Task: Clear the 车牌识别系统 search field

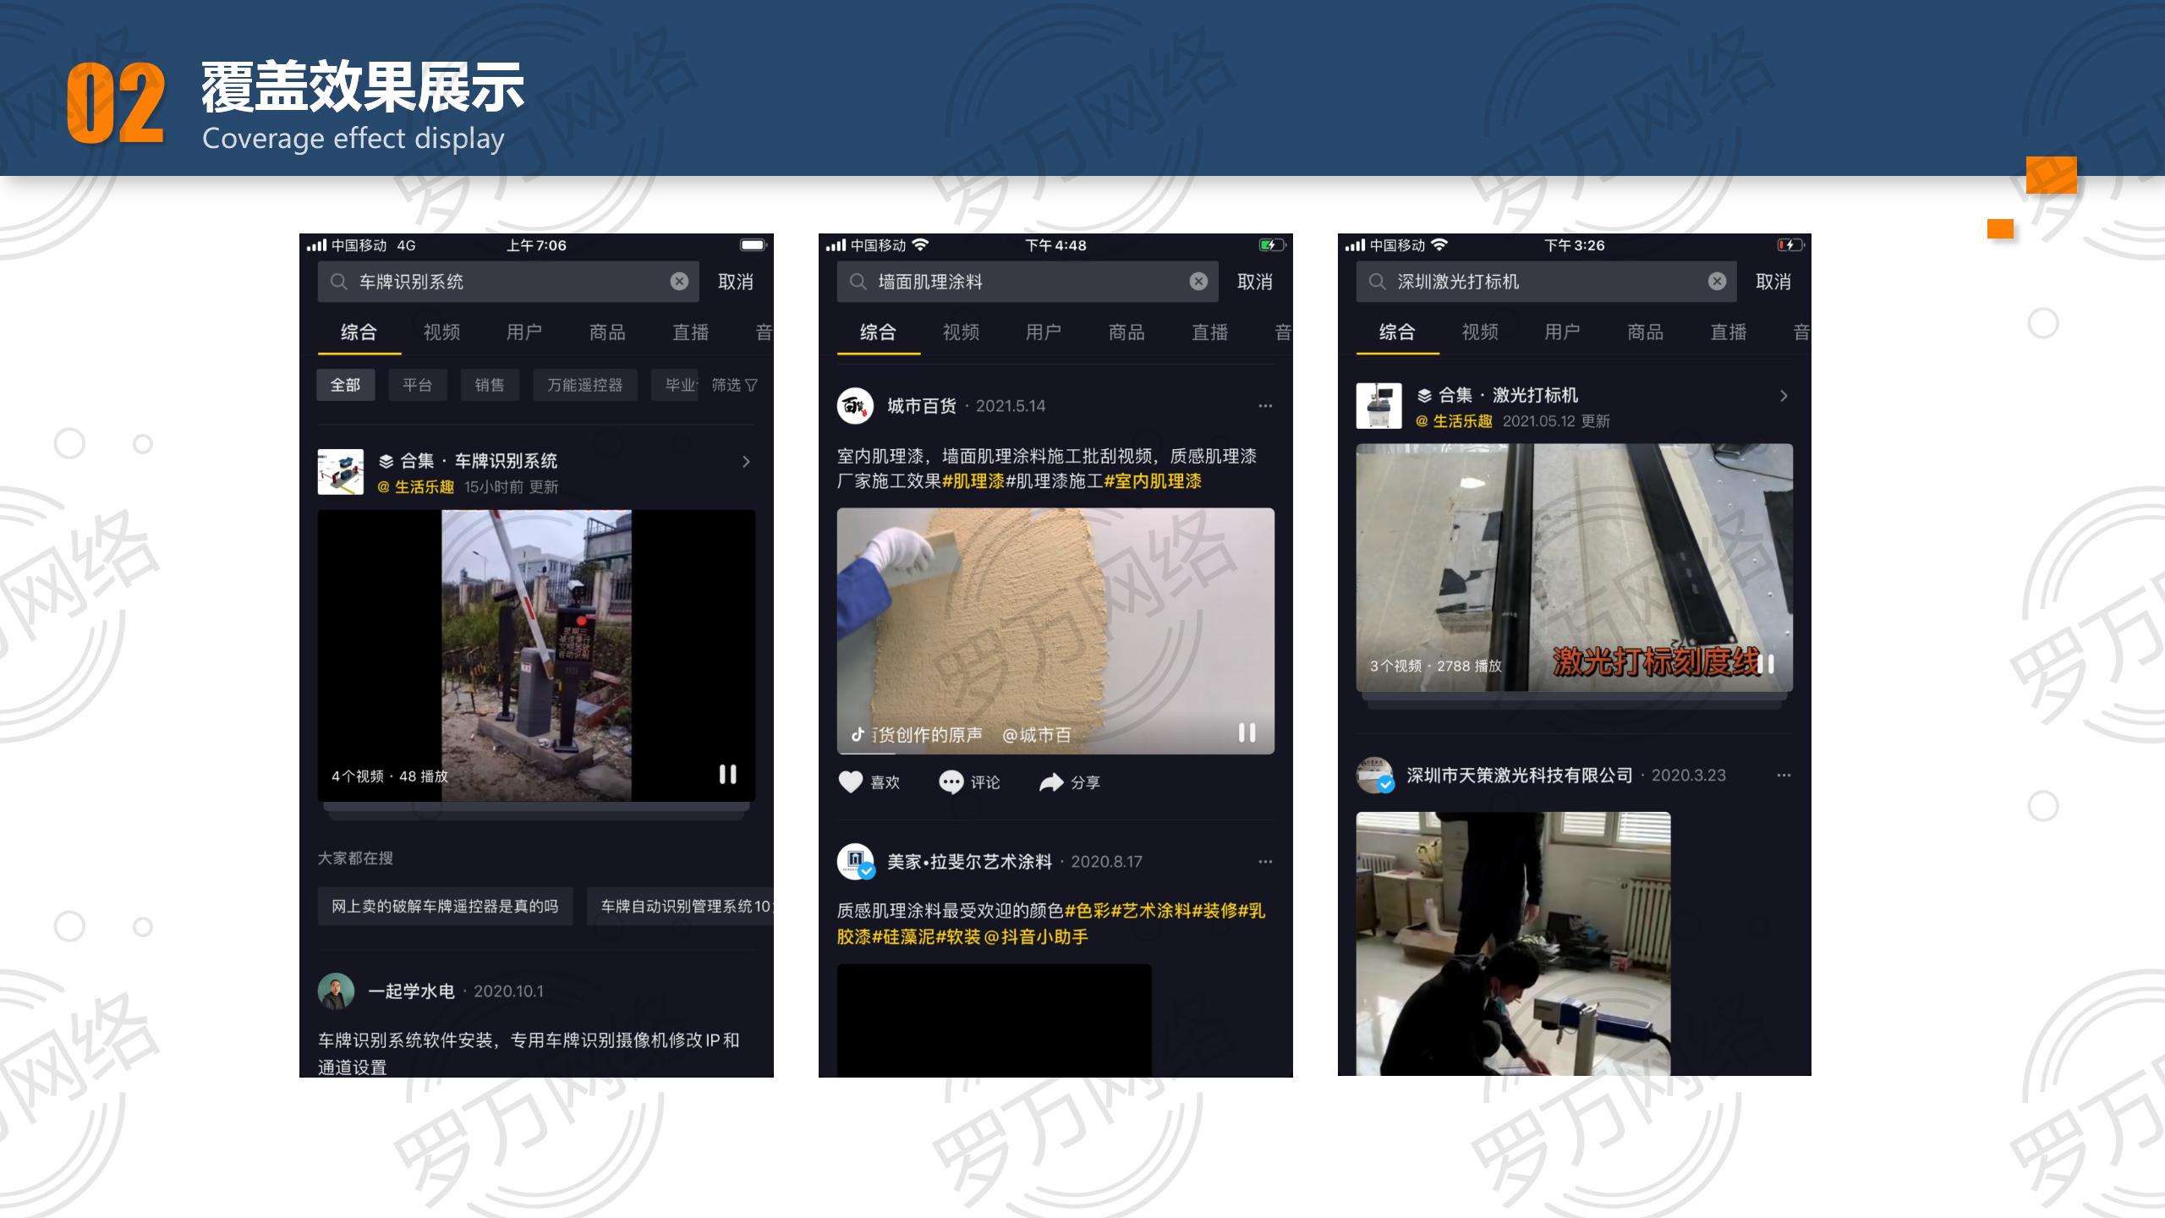Action: [679, 282]
